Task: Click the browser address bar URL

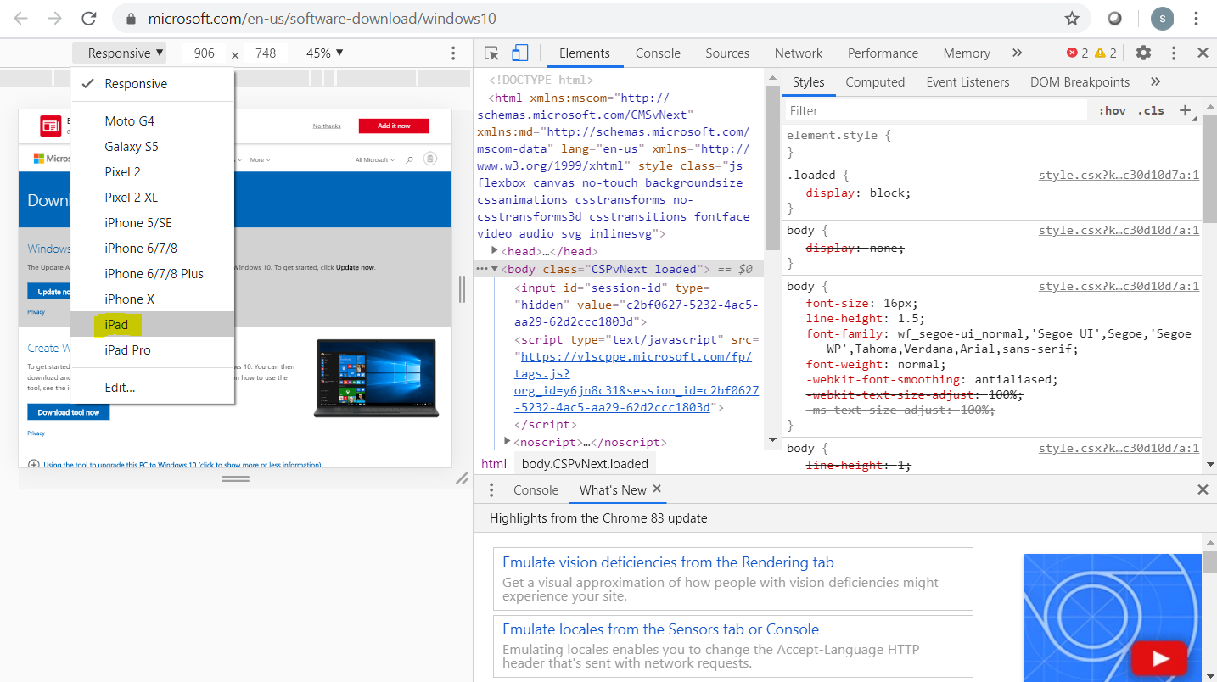Action: coord(322,19)
